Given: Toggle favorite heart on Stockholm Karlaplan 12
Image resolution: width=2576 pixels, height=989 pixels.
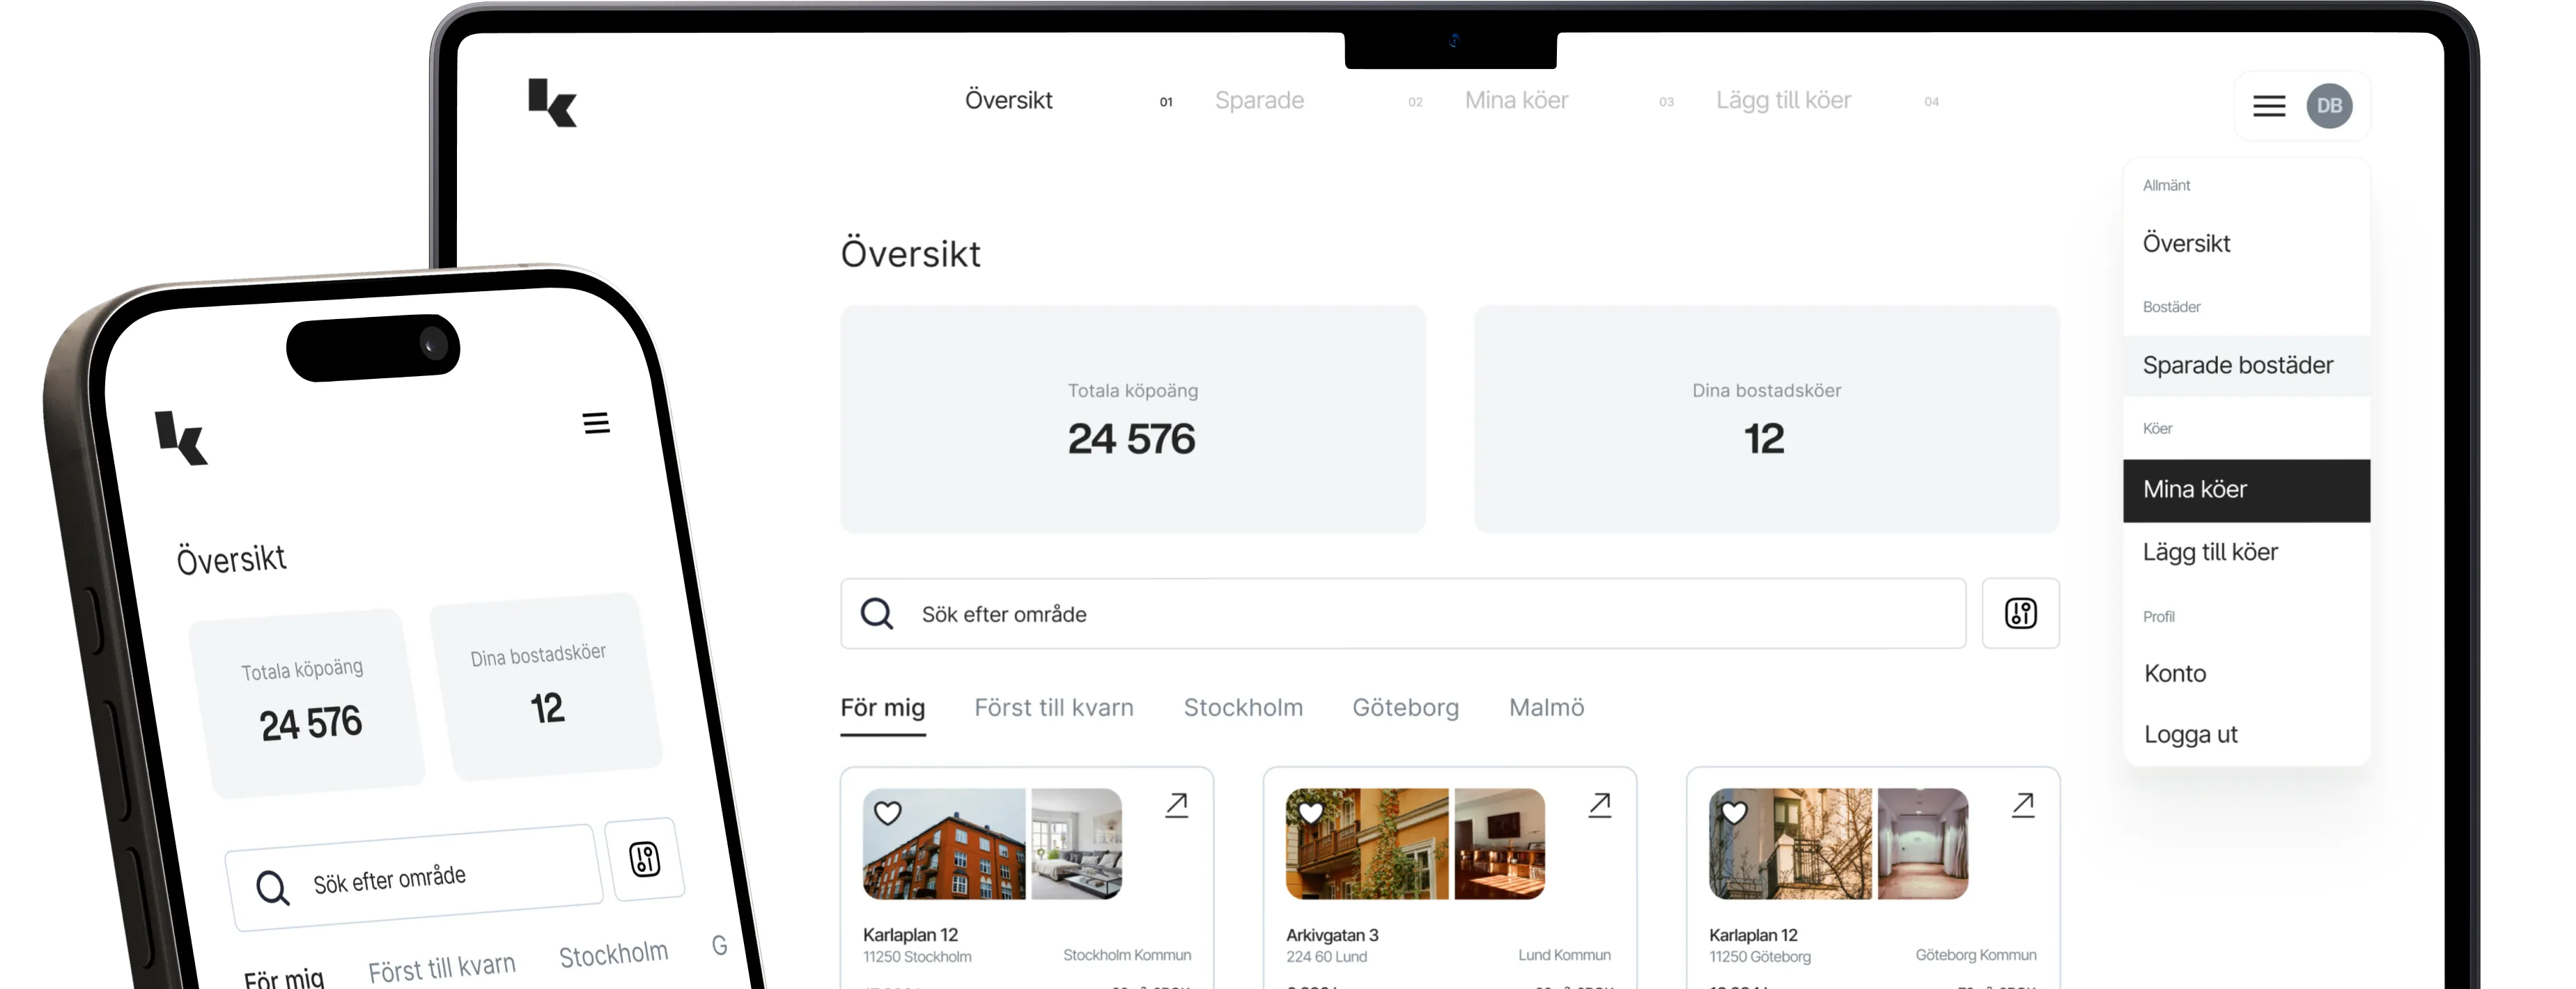Looking at the screenshot, I should 887,813.
